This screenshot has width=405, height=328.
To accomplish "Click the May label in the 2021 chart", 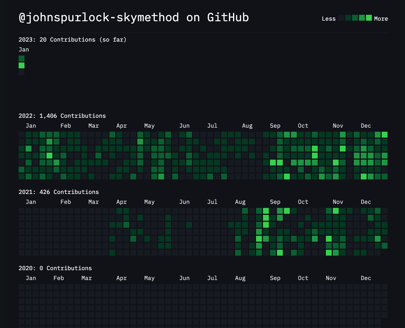I will (150, 202).
